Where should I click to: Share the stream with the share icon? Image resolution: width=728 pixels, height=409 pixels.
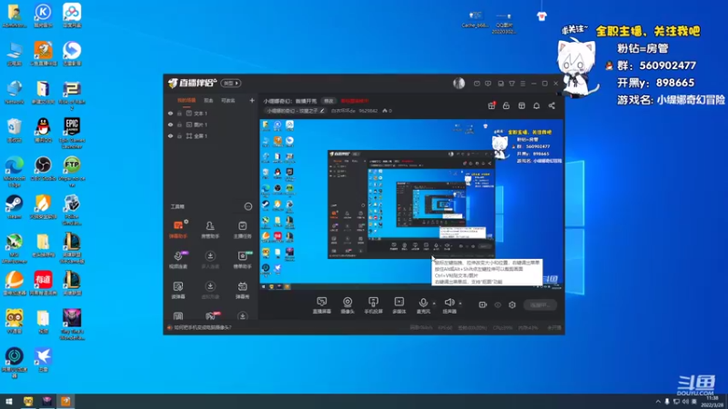pyautogui.click(x=551, y=105)
